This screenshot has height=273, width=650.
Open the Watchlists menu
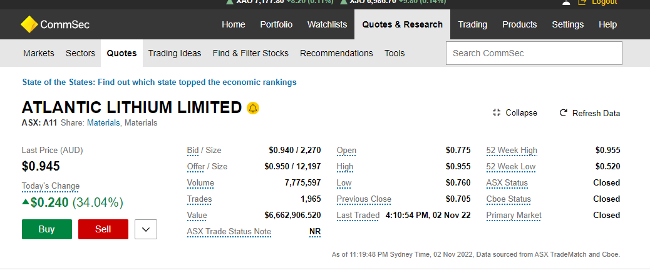[x=327, y=24]
